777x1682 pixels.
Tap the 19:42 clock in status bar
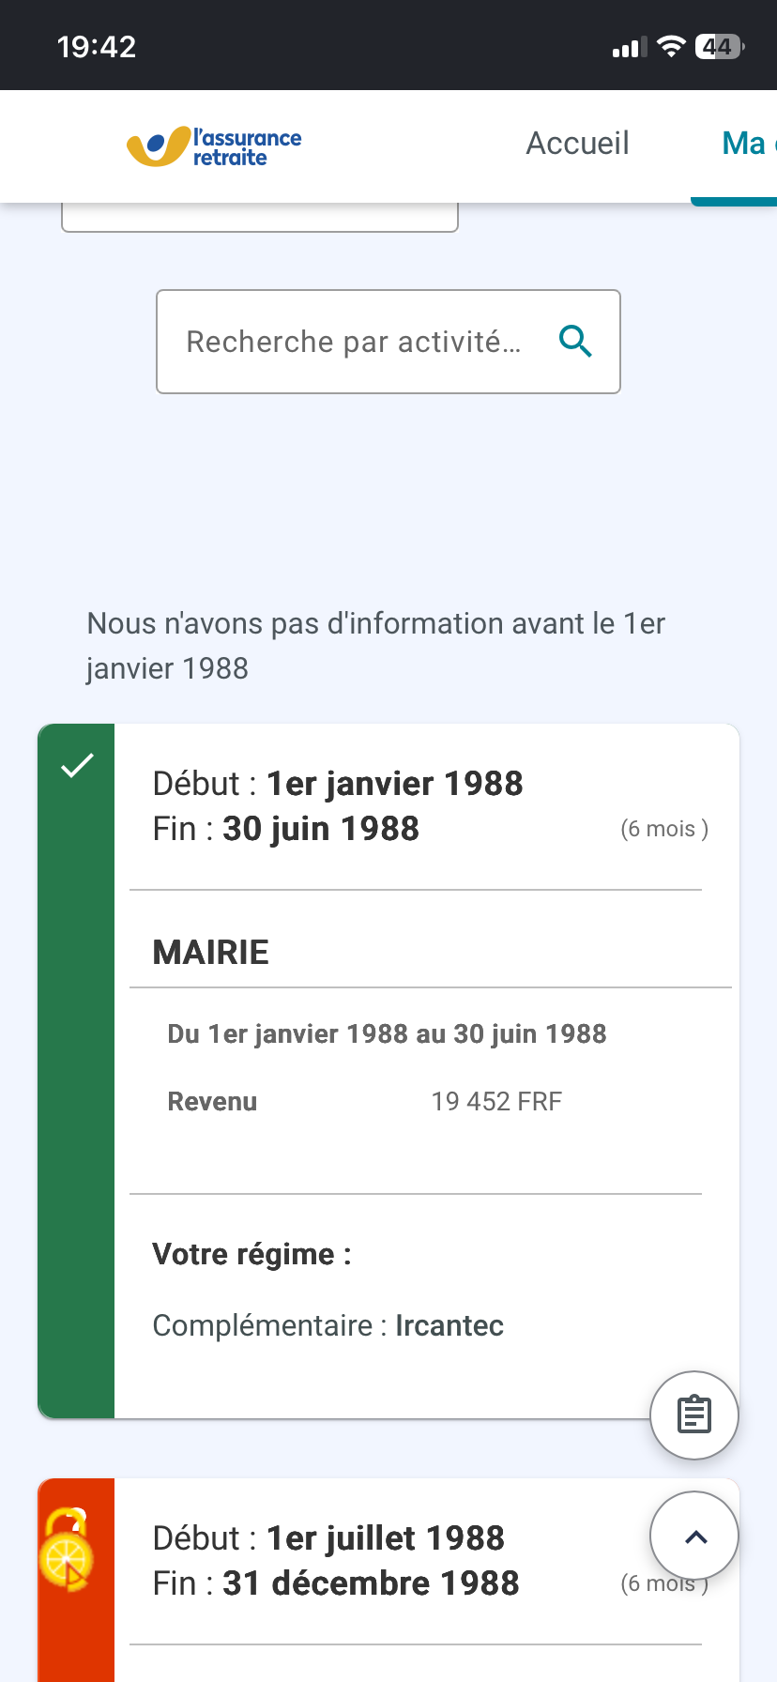(x=97, y=47)
